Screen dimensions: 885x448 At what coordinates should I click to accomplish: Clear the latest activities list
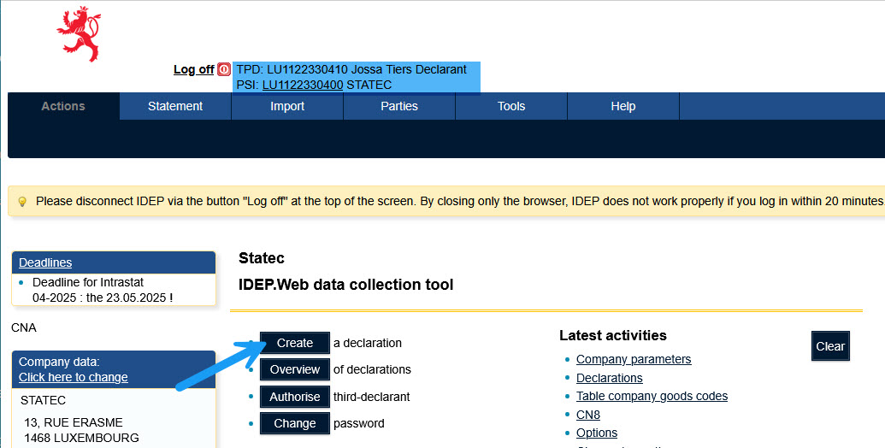pos(830,346)
